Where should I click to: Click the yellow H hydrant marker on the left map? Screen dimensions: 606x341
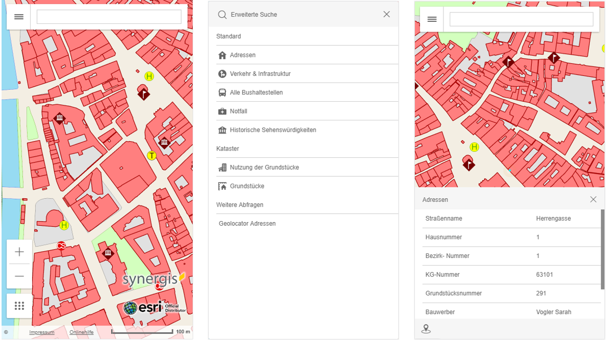pos(149,76)
